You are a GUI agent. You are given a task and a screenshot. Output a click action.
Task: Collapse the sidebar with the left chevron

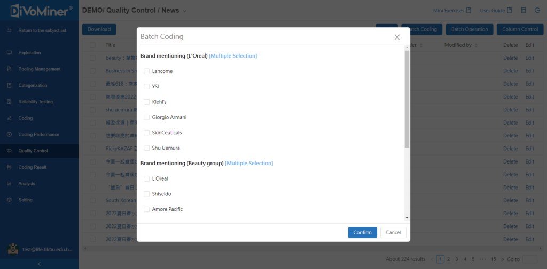tap(39, 264)
